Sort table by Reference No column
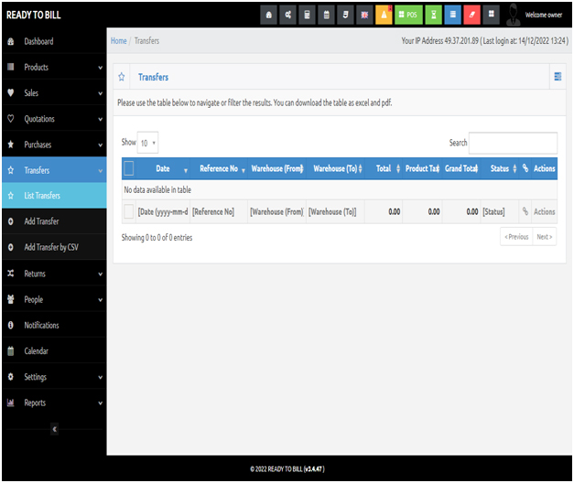574x483 pixels. click(219, 168)
